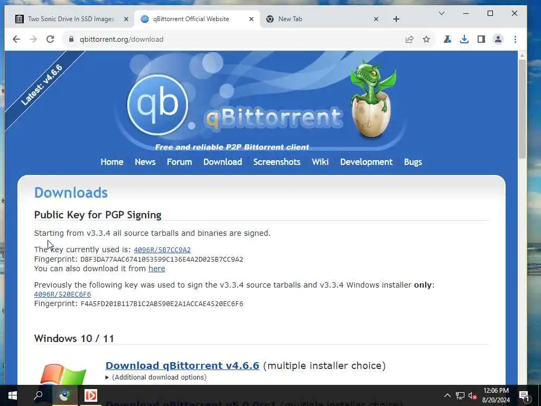This screenshot has width=541, height=406.
Task: Click the 'here' key download link
Action: (x=156, y=269)
